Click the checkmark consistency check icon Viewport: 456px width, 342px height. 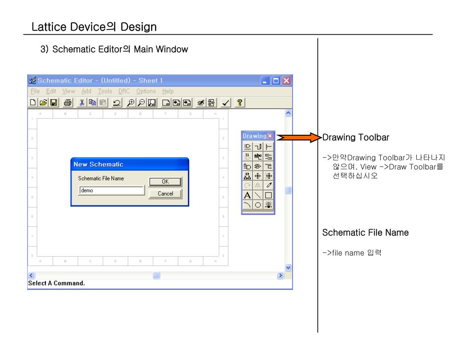pos(226,102)
